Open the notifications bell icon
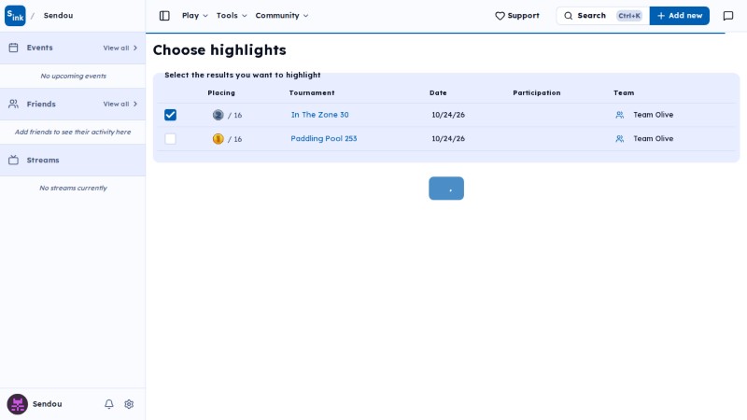 (109, 404)
